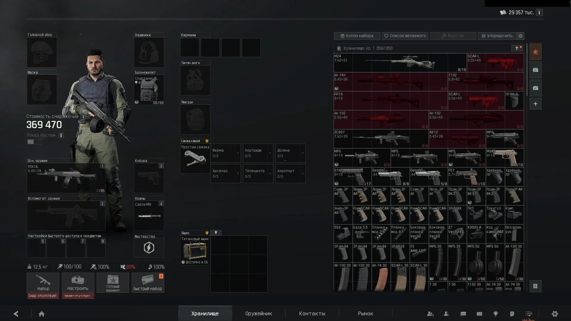
Task: Click the Готовый вариант button
Action: 113,283
